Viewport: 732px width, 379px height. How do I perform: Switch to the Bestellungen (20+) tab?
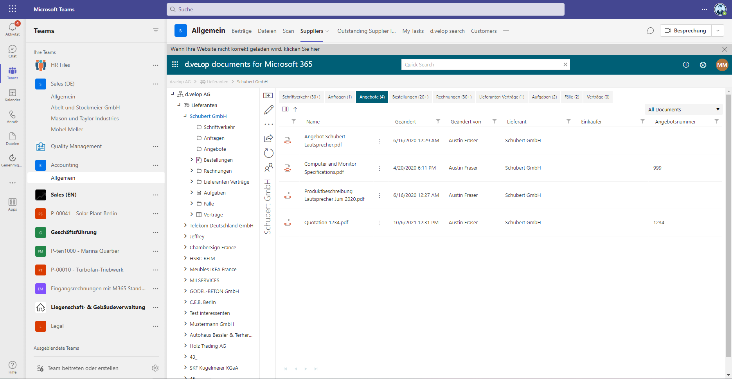410,97
